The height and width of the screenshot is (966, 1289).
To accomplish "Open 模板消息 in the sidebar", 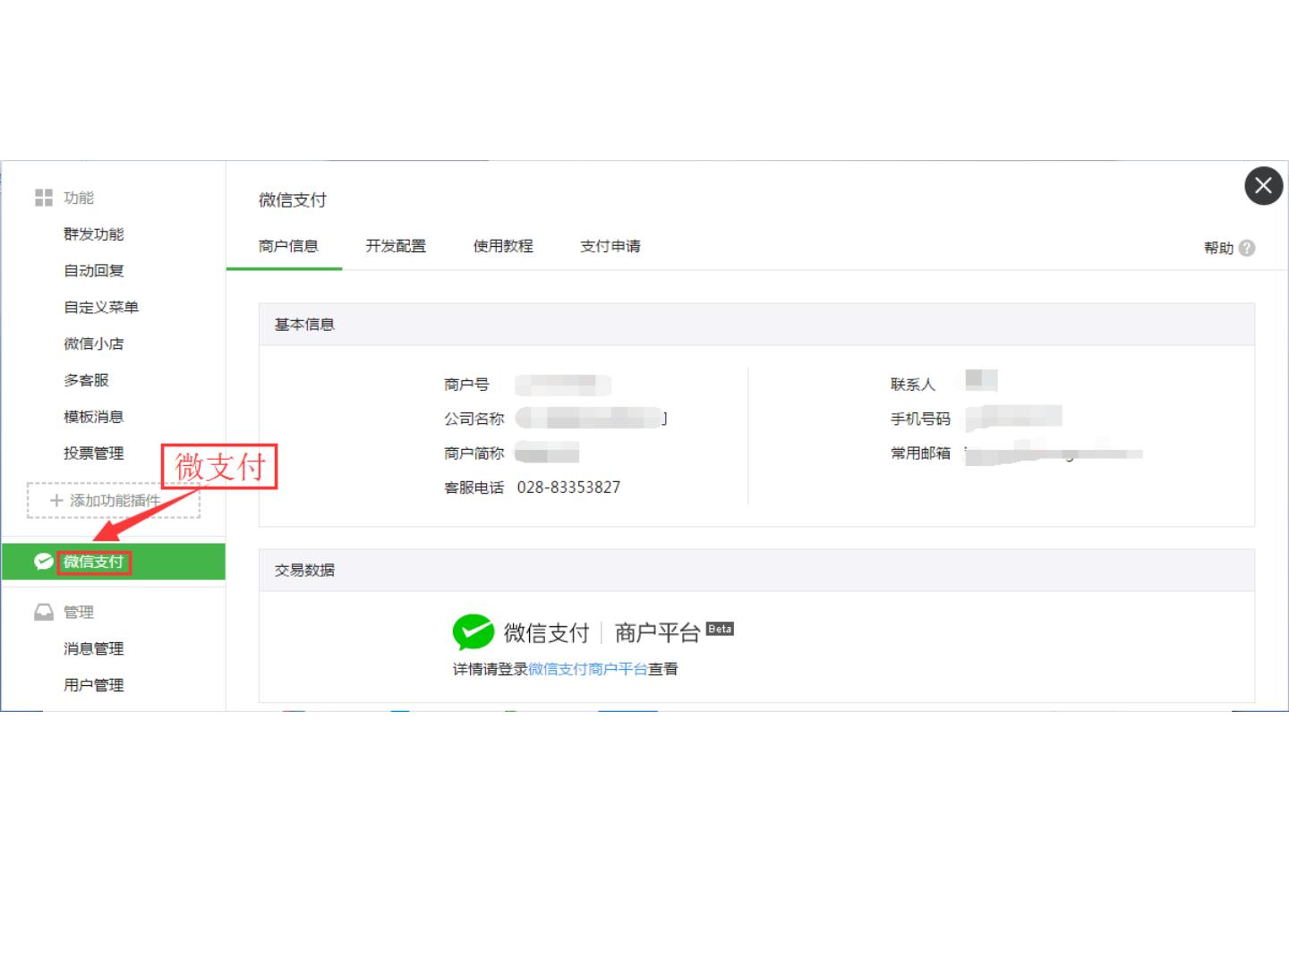I will coord(94,417).
